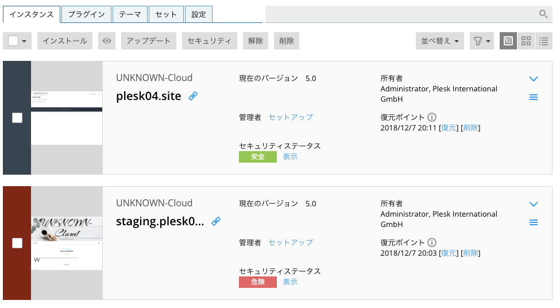Show security status of staging instance via 表示

(290, 282)
